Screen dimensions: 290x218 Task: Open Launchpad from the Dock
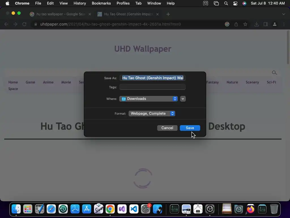pos(28,209)
